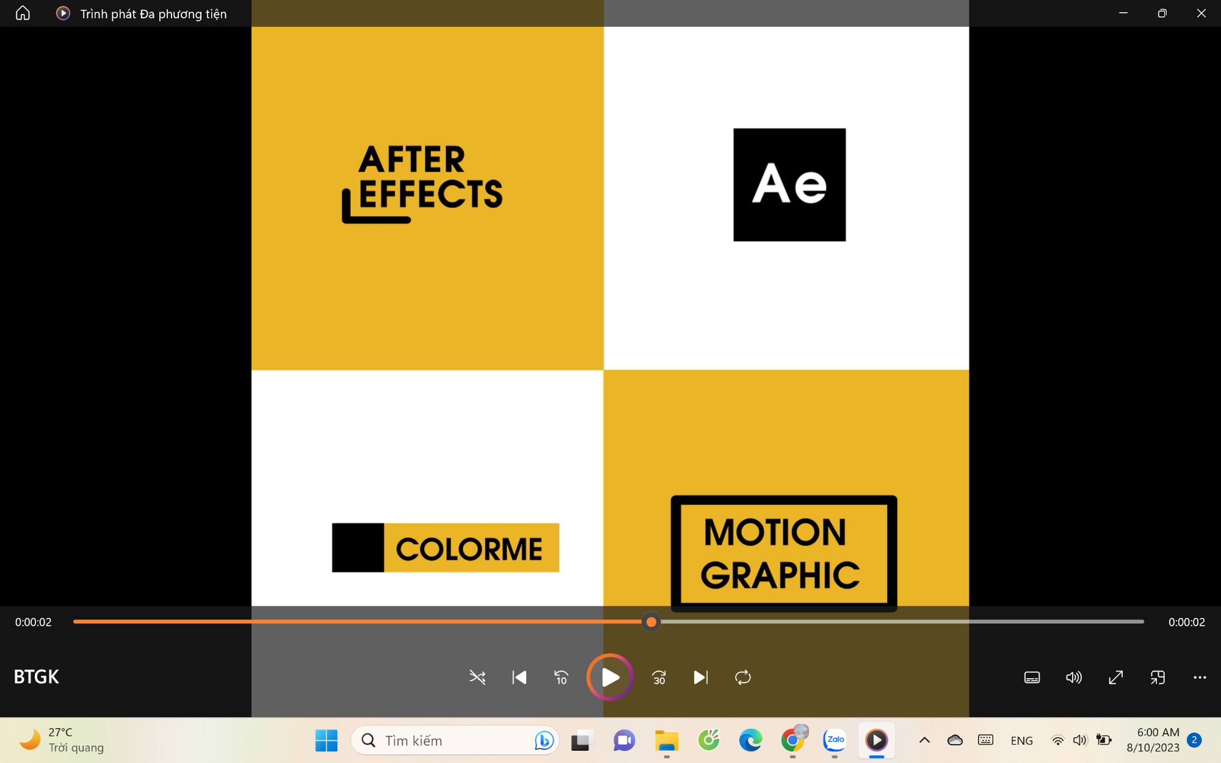
Task: Open the 27°C weather widget
Action: (61, 740)
